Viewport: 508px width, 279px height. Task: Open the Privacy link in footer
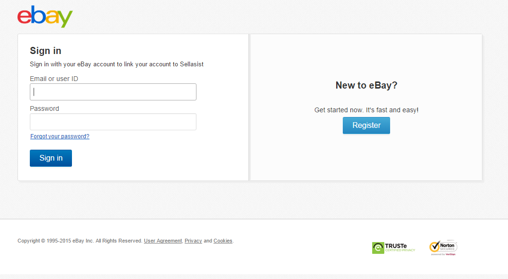tap(193, 241)
